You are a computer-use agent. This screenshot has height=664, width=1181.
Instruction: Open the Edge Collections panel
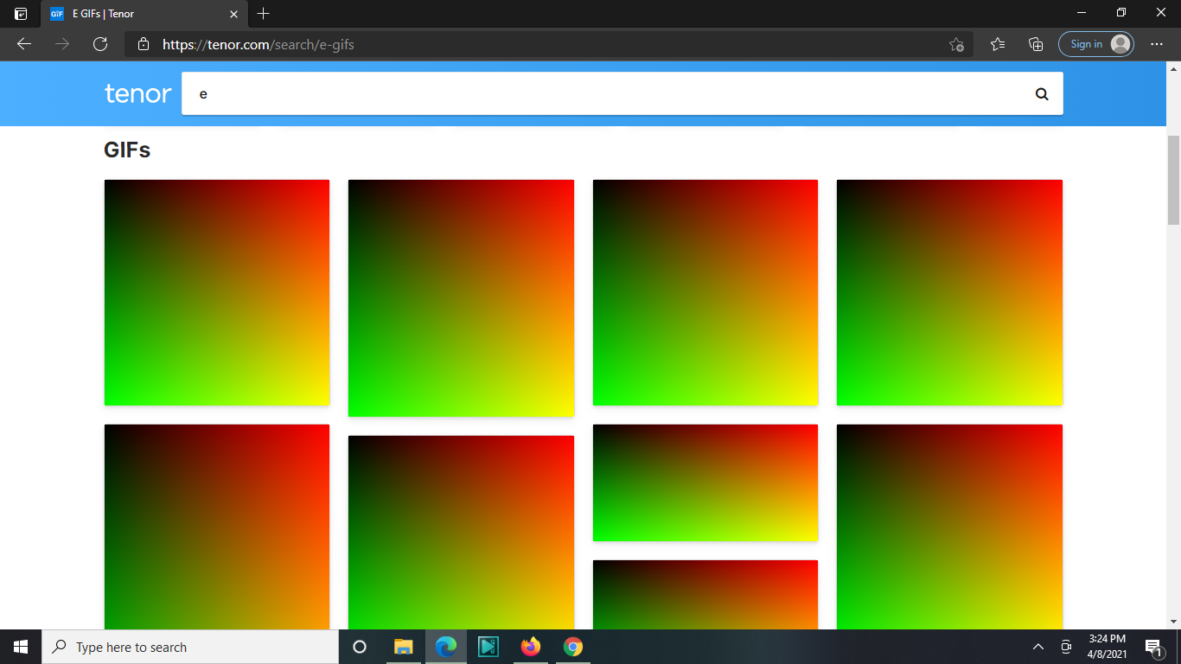point(1035,44)
